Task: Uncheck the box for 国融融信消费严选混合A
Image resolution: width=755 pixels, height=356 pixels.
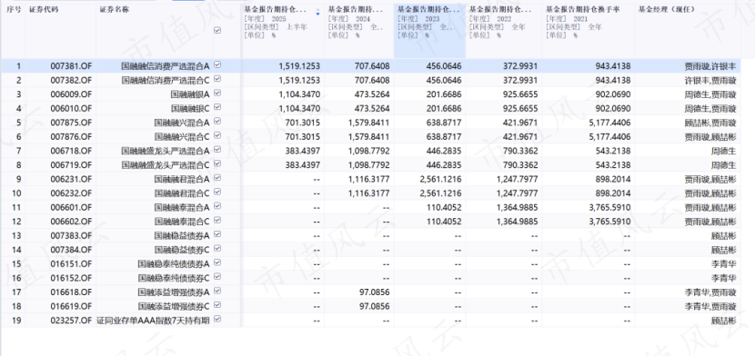Action: (217, 64)
